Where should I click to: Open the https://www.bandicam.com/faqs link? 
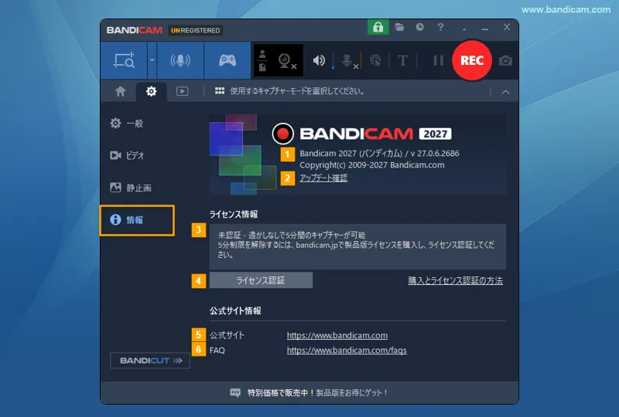pyautogui.click(x=347, y=350)
